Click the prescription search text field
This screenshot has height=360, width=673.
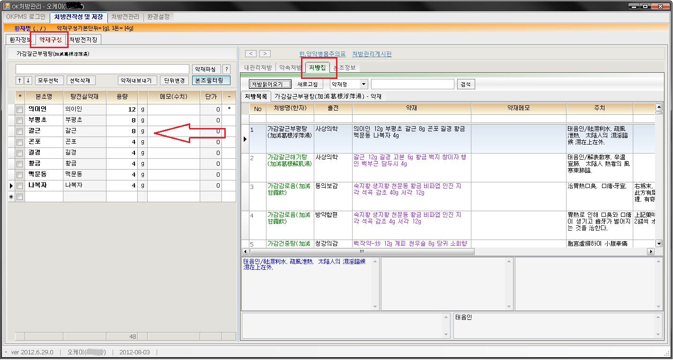point(413,84)
